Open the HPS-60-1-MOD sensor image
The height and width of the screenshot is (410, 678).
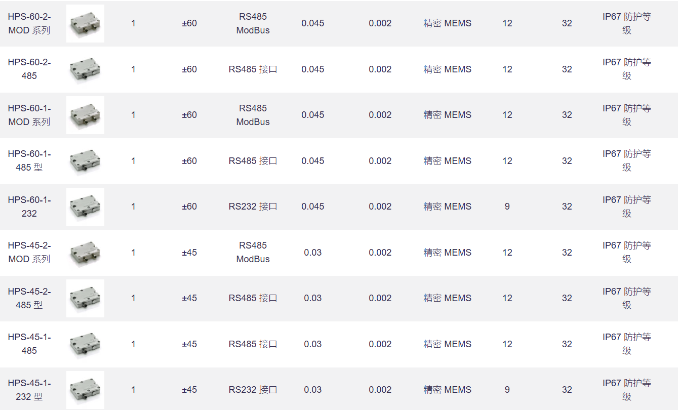[x=85, y=115]
